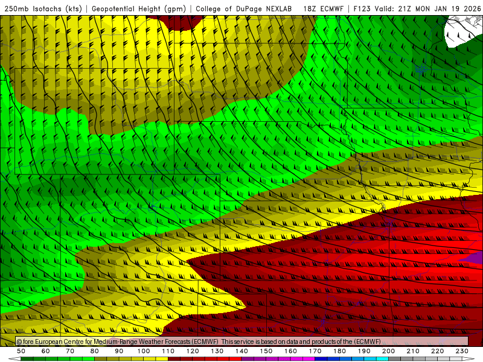Click the legend value '140'
The height and width of the screenshot is (362, 483).
241,351
